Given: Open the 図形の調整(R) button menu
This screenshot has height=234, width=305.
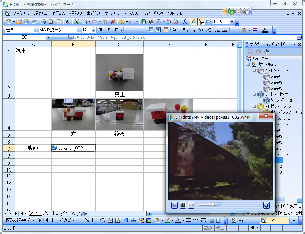Looking at the screenshot, I should (x=20, y=220).
